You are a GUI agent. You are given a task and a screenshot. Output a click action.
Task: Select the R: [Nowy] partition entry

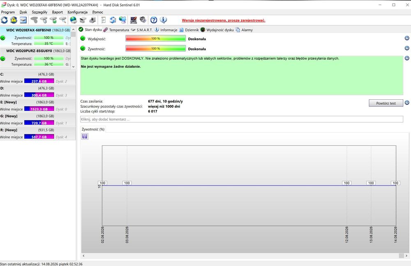click(38, 133)
